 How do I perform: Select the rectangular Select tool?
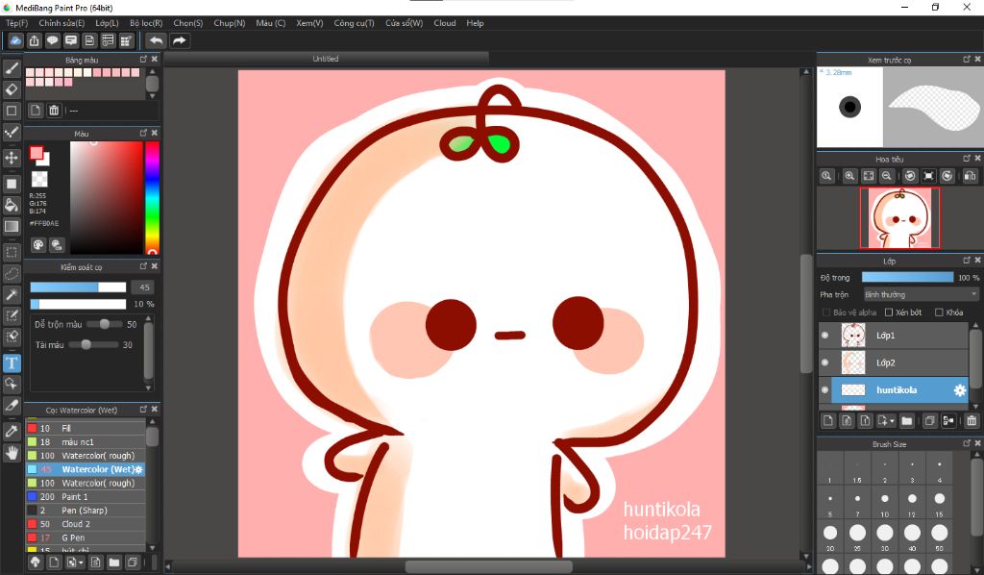pos(12,252)
